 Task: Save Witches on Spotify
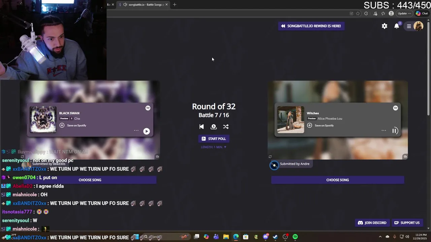click(321, 125)
